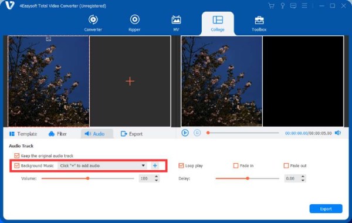Select the Collage tab
The image size is (352, 223).
pos(218,23)
